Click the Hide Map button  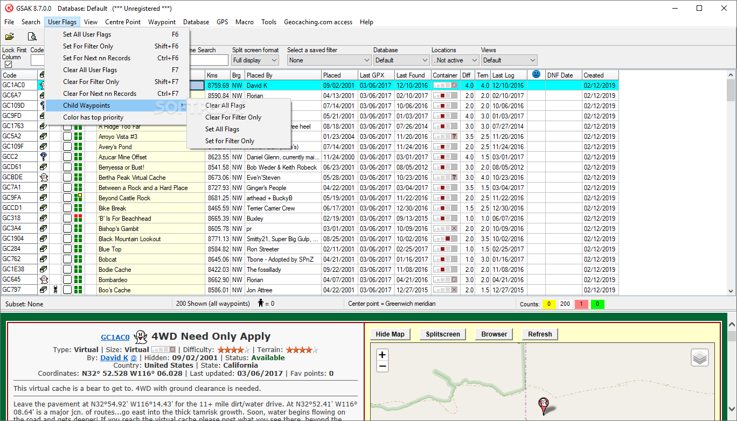pos(390,334)
